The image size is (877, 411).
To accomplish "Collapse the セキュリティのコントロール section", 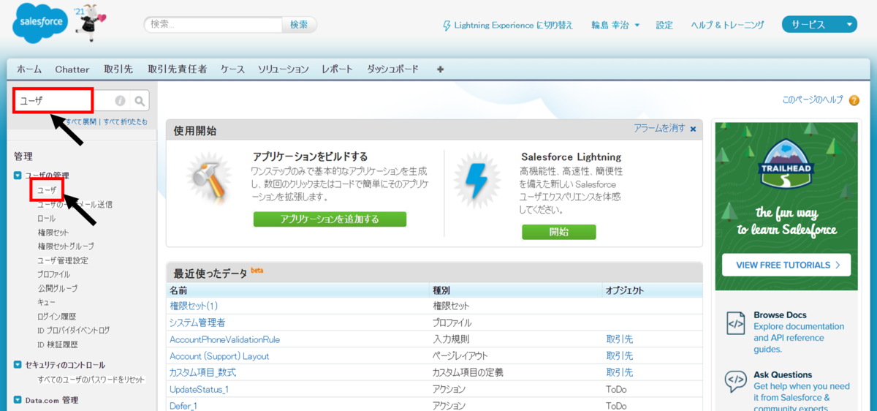I will point(18,365).
